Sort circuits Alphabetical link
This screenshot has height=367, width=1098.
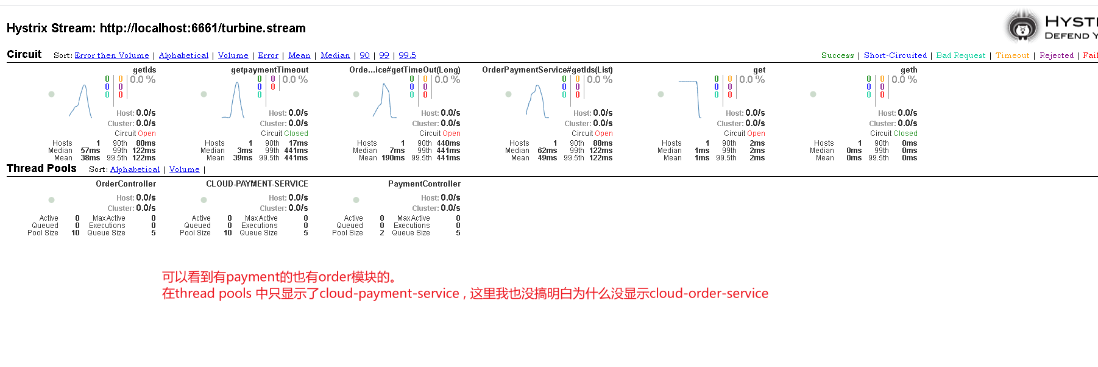pyautogui.click(x=183, y=55)
